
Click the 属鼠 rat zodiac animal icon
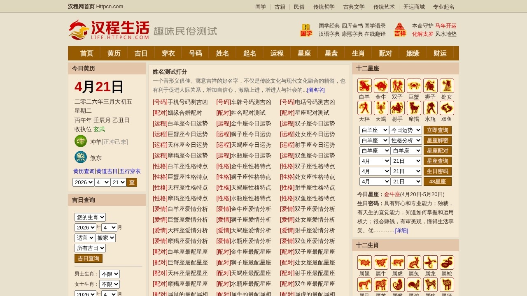coord(364,262)
